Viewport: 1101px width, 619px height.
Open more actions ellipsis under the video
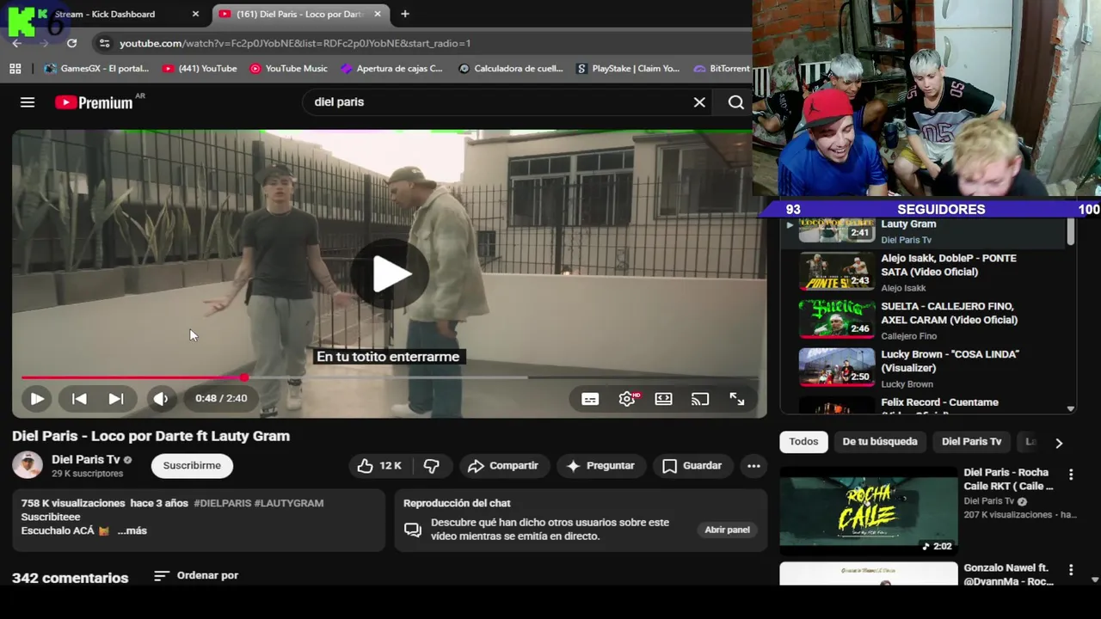[753, 466]
